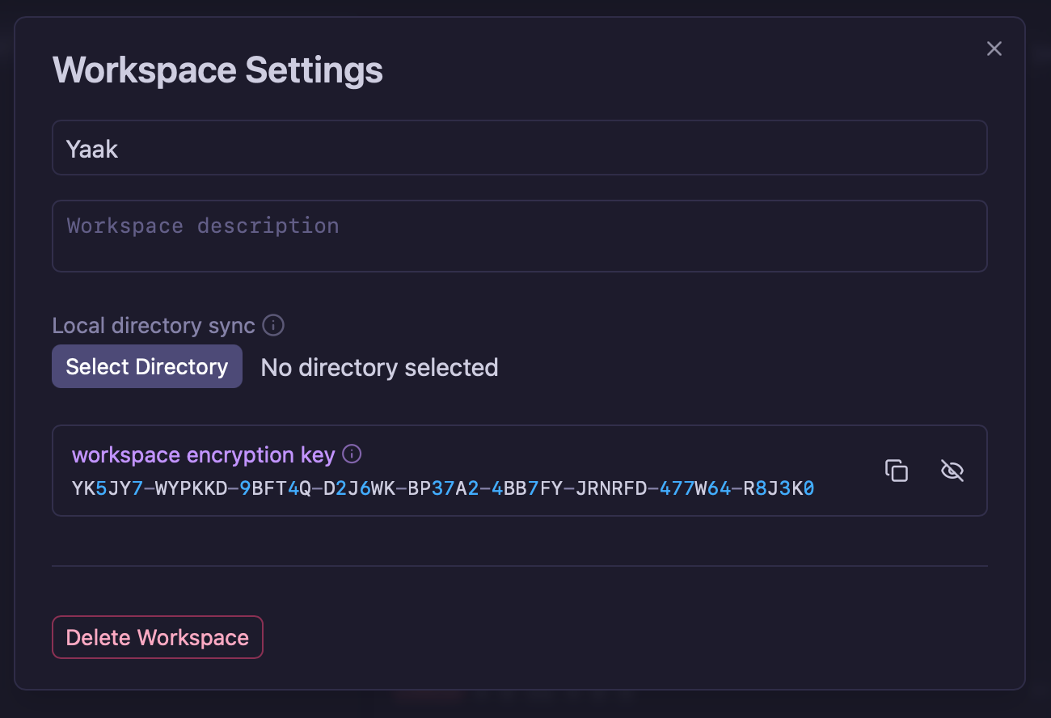
Task: Click the workspace name field containing Yaak
Action: point(519,148)
